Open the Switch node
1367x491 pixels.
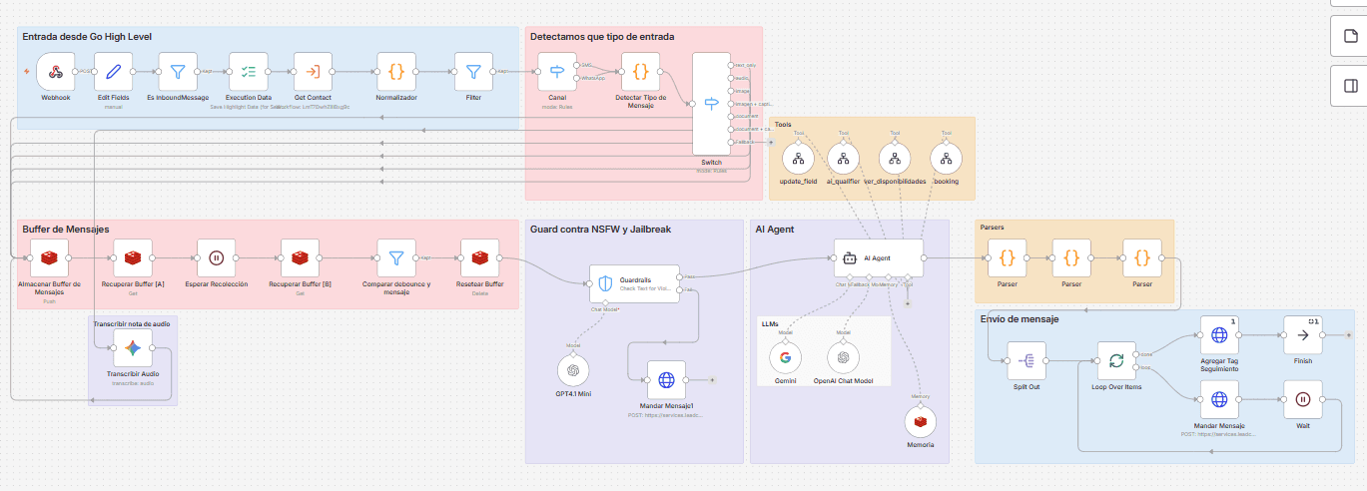[x=711, y=103]
